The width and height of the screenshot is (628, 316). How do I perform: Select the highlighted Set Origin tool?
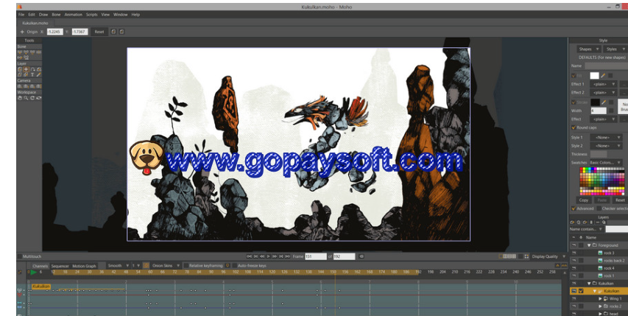[x=26, y=69]
